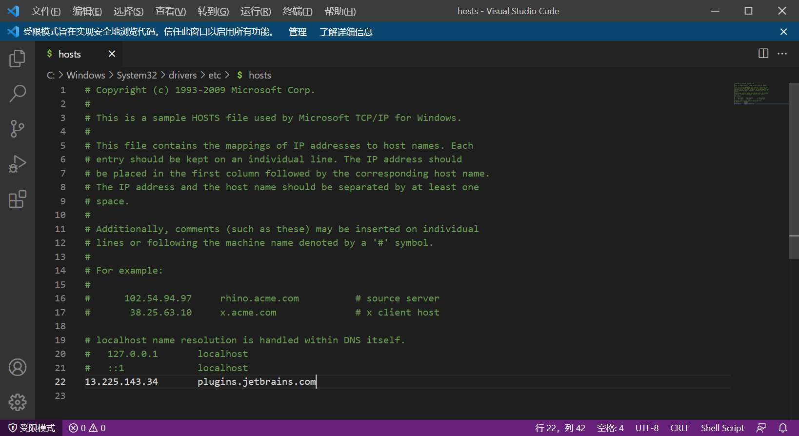This screenshot has width=799, height=436.
Task: Dismiss the restricted mode notification banner
Action: click(783, 32)
